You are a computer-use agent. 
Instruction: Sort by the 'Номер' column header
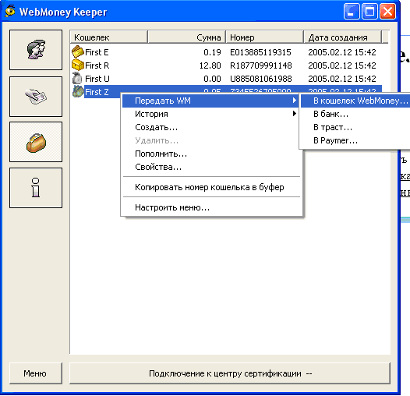point(264,37)
